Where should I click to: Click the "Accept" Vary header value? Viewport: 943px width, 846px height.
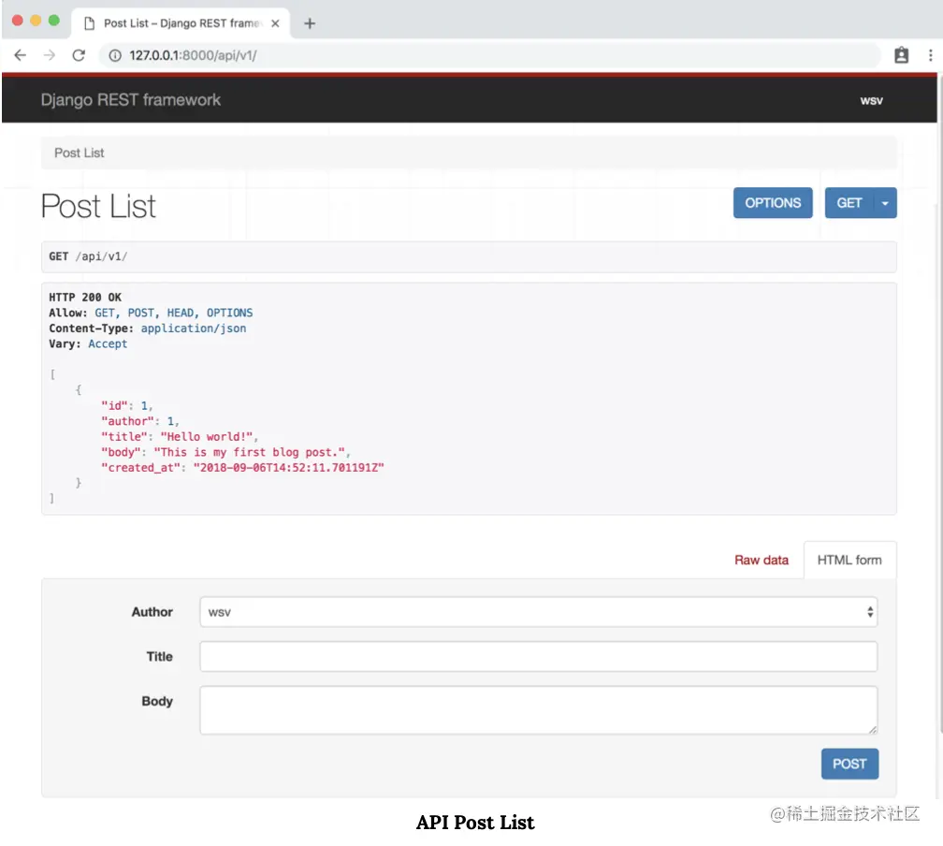tap(108, 344)
